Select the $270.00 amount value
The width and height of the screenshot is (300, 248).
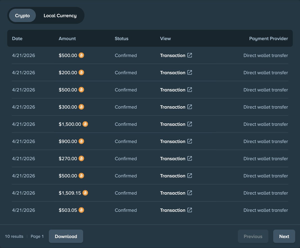pos(68,159)
